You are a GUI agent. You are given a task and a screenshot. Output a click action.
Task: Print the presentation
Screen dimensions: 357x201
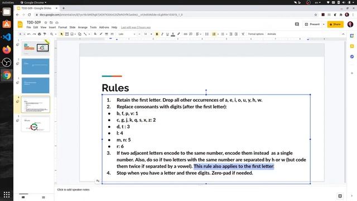(40, 34)
